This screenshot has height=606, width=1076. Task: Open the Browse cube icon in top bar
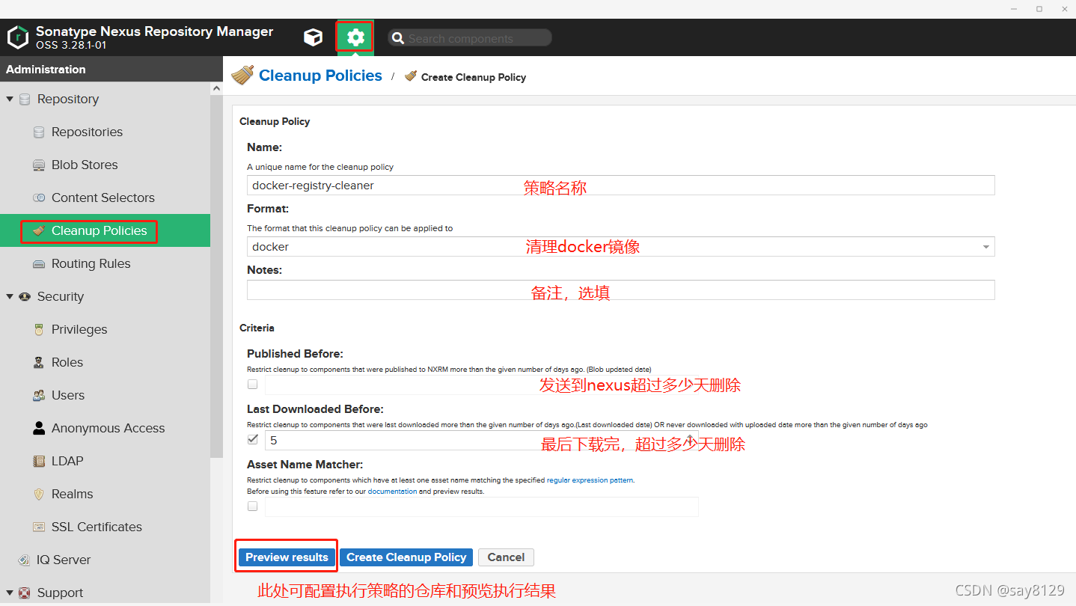click(314, 37)
